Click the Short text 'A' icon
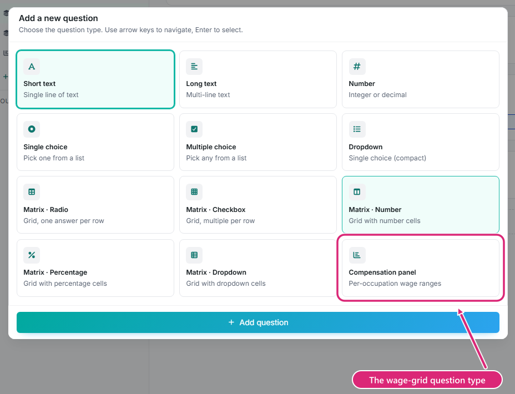The width and height of the screenshot is (515, 394). click(x=32, y=67)
